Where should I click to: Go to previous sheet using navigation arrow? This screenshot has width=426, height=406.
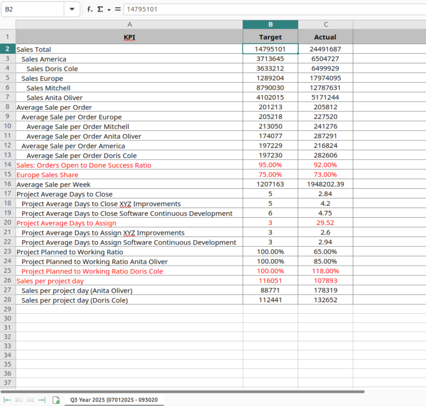(19, 400)
